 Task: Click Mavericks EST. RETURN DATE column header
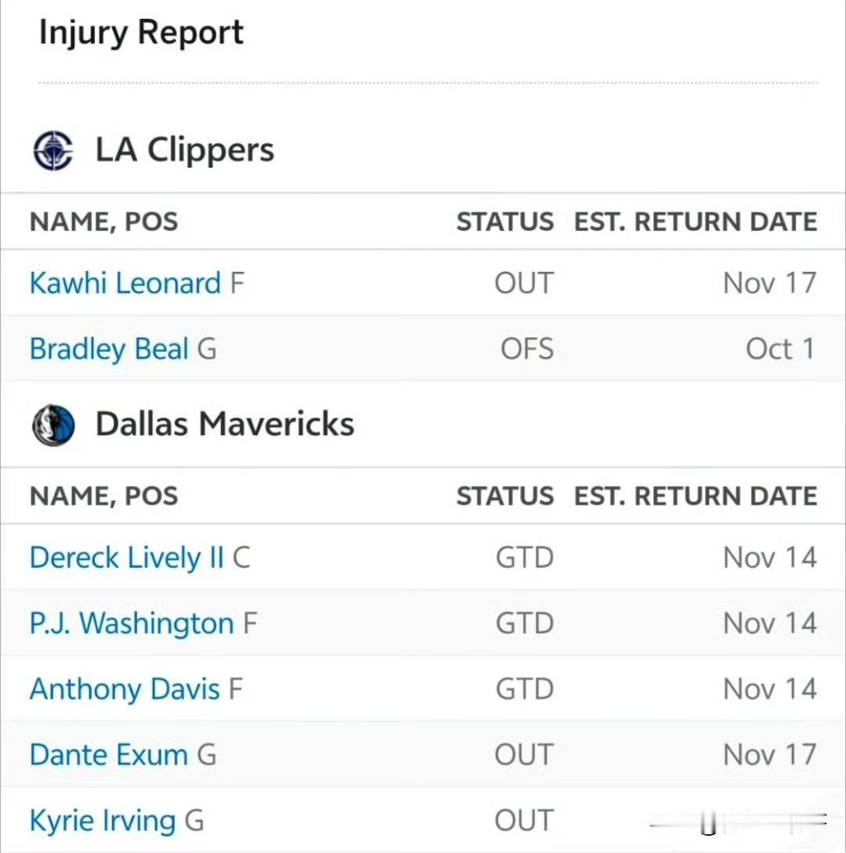(696, 496)
